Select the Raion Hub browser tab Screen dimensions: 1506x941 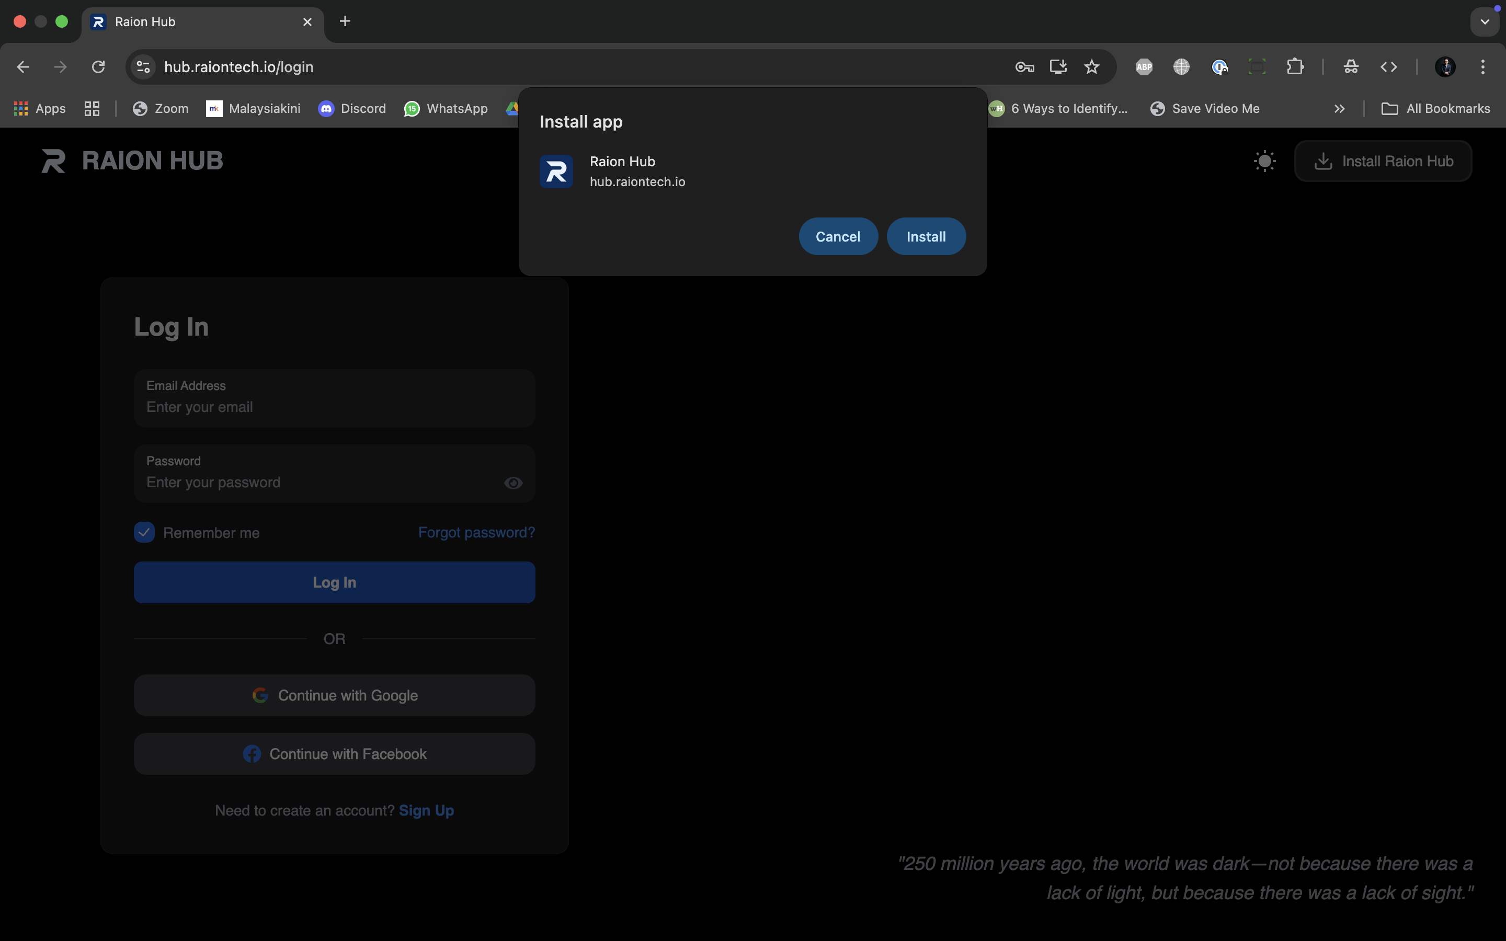pos(202,22)
